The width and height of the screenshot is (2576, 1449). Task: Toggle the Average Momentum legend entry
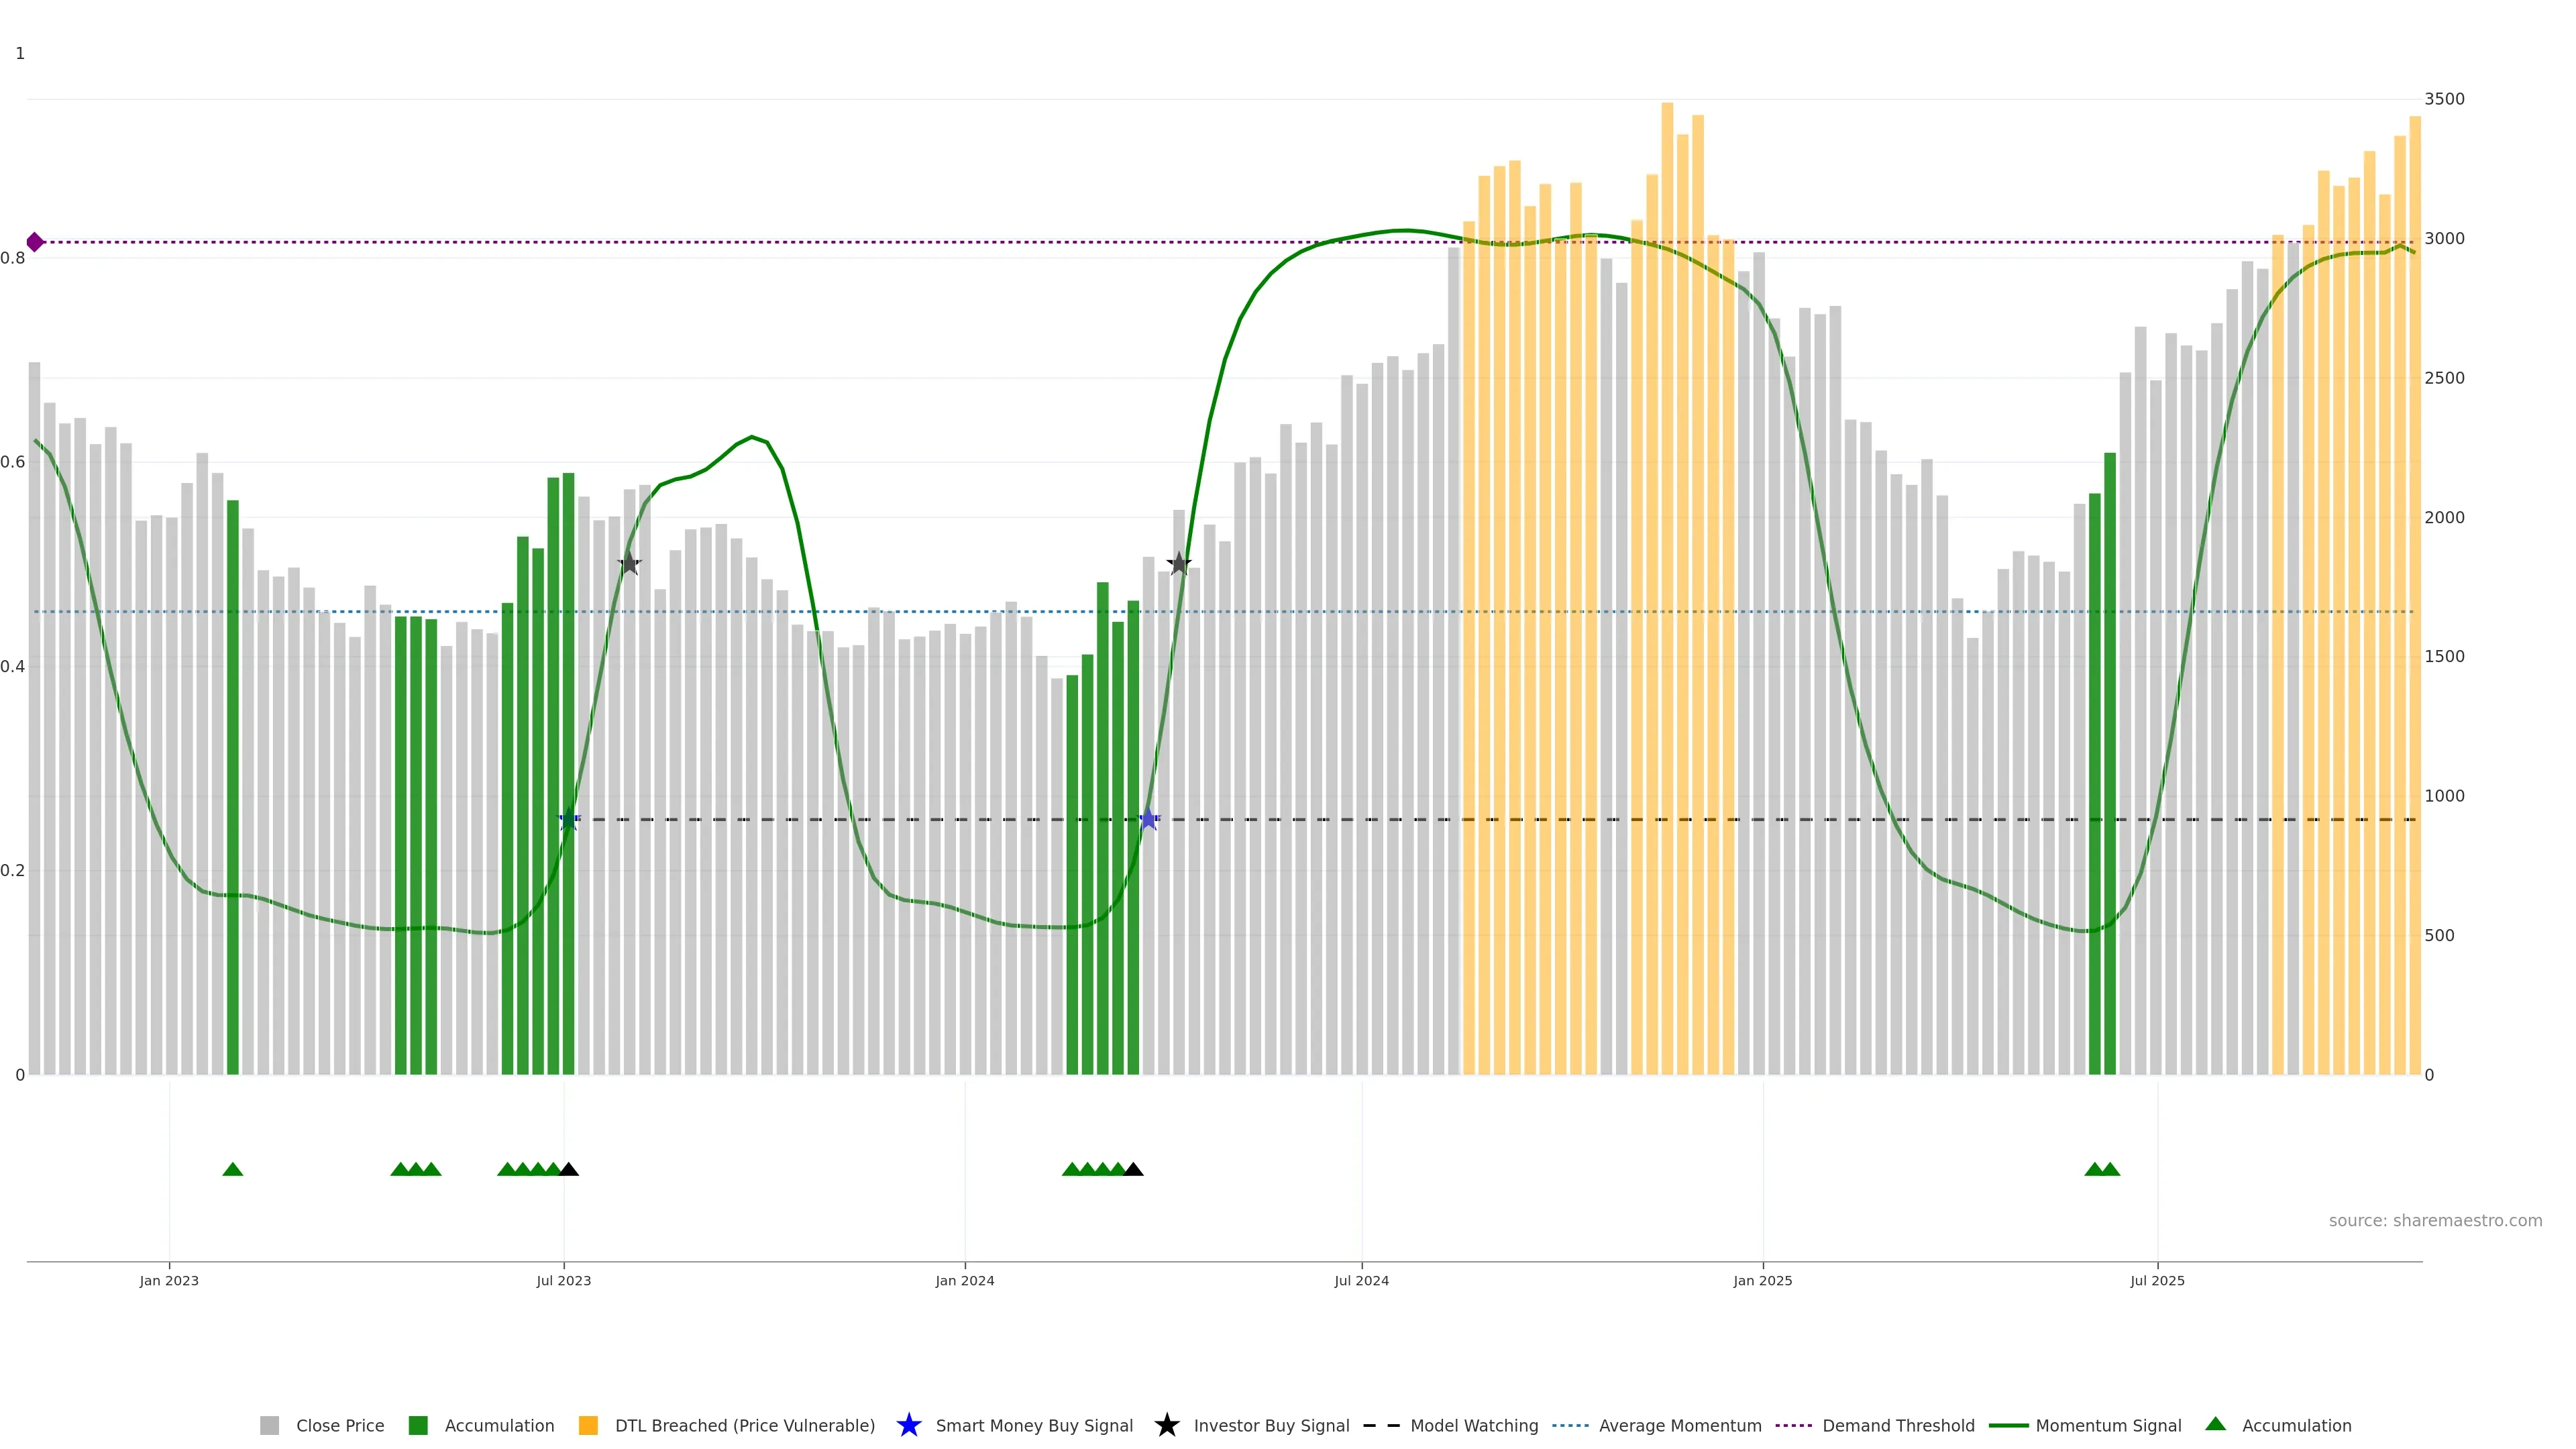[1679, 1425]
